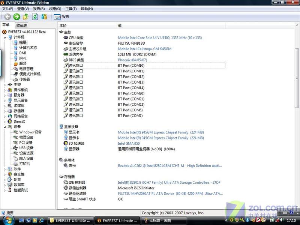
Task: Open the Realtek ALC262 sound card link
Action: click(170, 166)
